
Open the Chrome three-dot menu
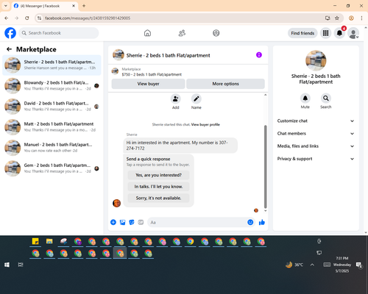click(361, 18)
